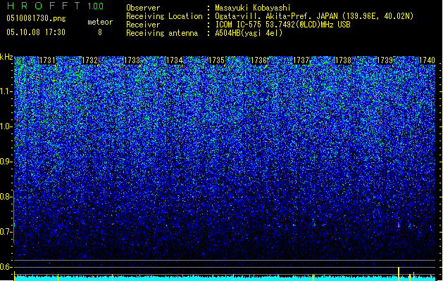Click the 0.6 kHz frequency label
The image size is (443, 281).
[6, 267]
